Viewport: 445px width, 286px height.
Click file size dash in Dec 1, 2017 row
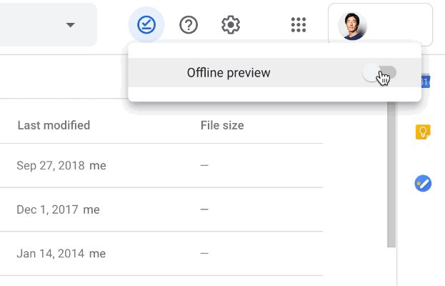[204, 209]
